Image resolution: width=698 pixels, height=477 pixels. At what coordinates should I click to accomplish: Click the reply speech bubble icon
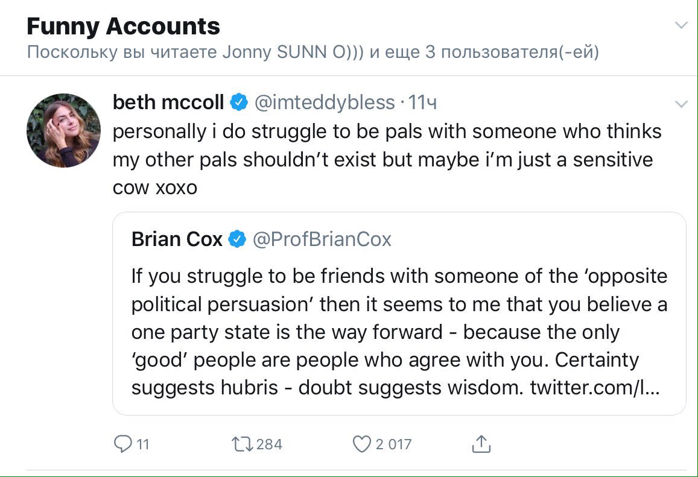122,444
